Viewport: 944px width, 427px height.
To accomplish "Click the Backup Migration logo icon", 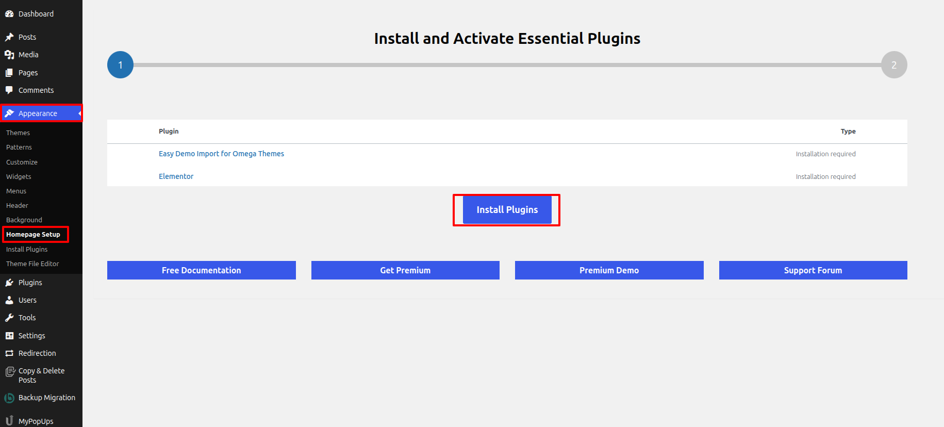I will [x=9, y=398].
